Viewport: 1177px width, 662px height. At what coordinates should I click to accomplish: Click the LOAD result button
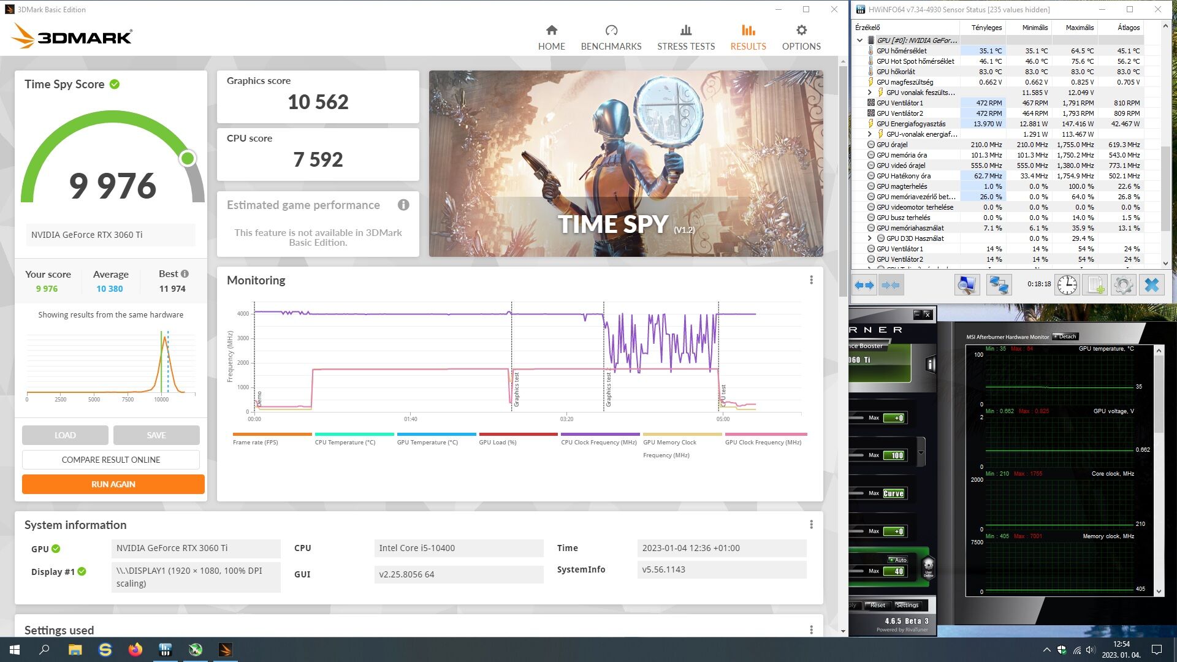tap(65, 435)
